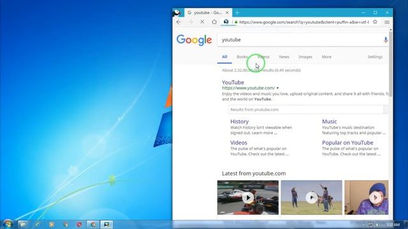Open File Explorer from the taskbar

[23, 225]
